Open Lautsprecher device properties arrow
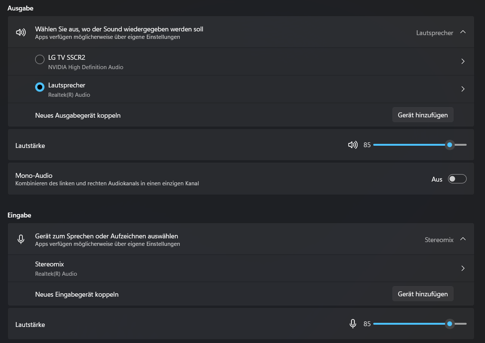Screen dimensions: 485x343 pyautogui.click(x=463, y=89)
